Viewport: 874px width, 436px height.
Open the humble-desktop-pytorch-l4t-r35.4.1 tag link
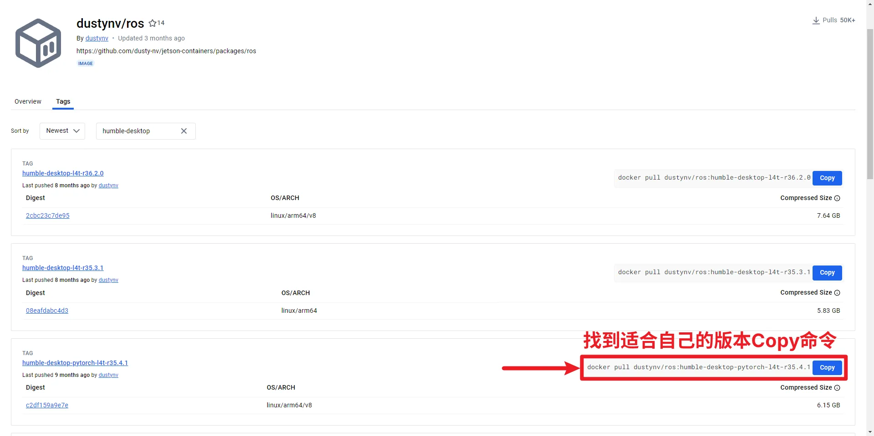(x=75, y=363)
